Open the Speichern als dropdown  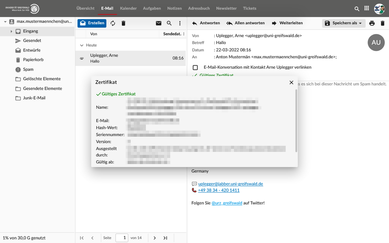pos(344,23)
